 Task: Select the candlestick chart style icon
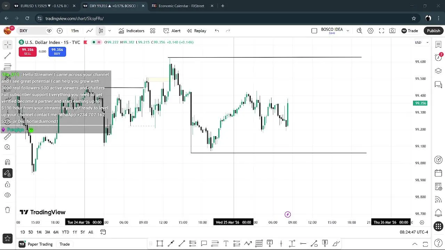click(101, 31)
